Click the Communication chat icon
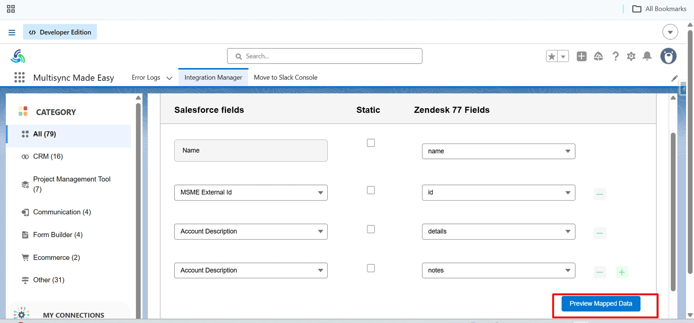 pyautogui.click(x=25, y=212)
